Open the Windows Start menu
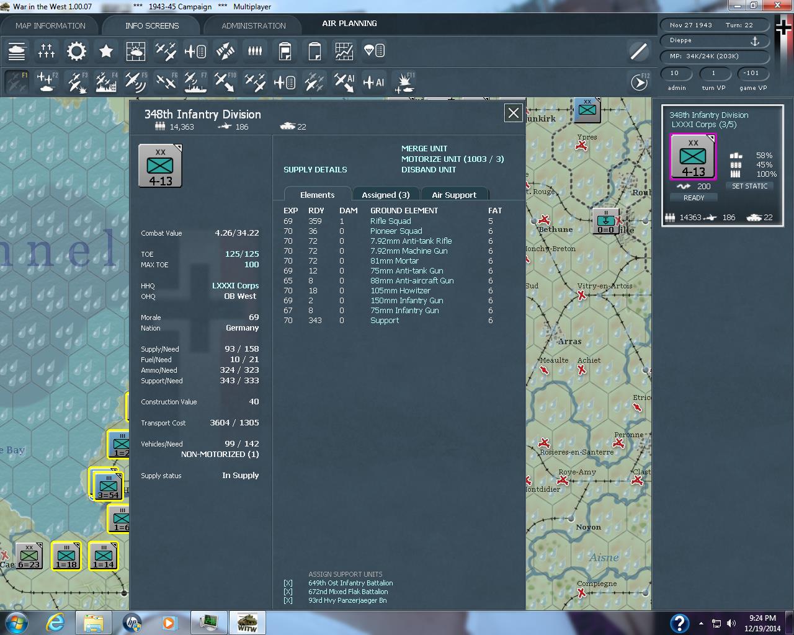 (16, 623)
